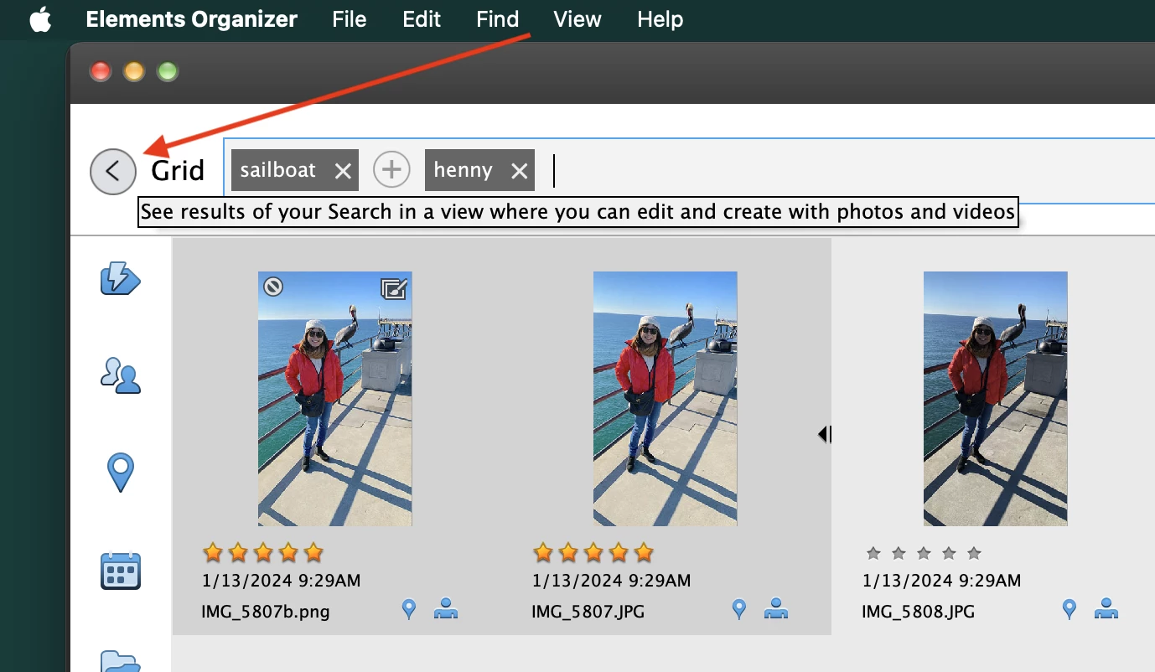Image resolution: width=1155 pixels, height=672 pixels.
Task: Click the place pin icon for IMG_5808.JPG
Action: (x=1070, y=609)
